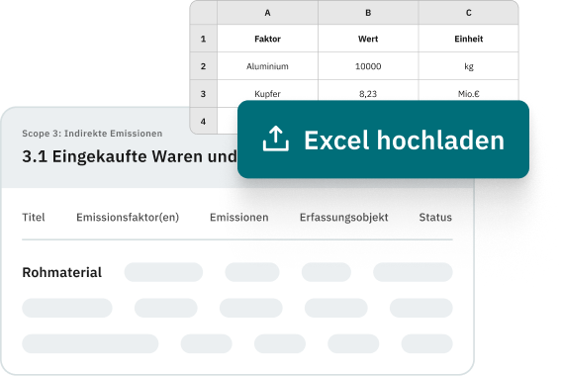Select the kg unit cell
561x376 pixels.
(468, 66)
